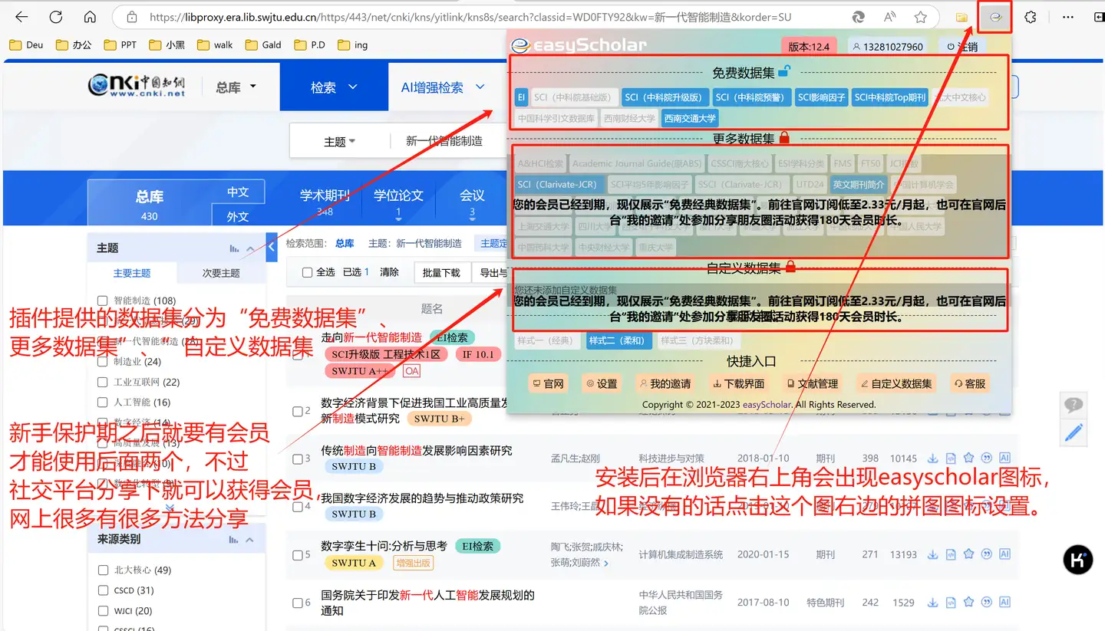Toggle the EI dataset in easyScholar
This screenshot has height=631, width=1105.
(521, 97)
